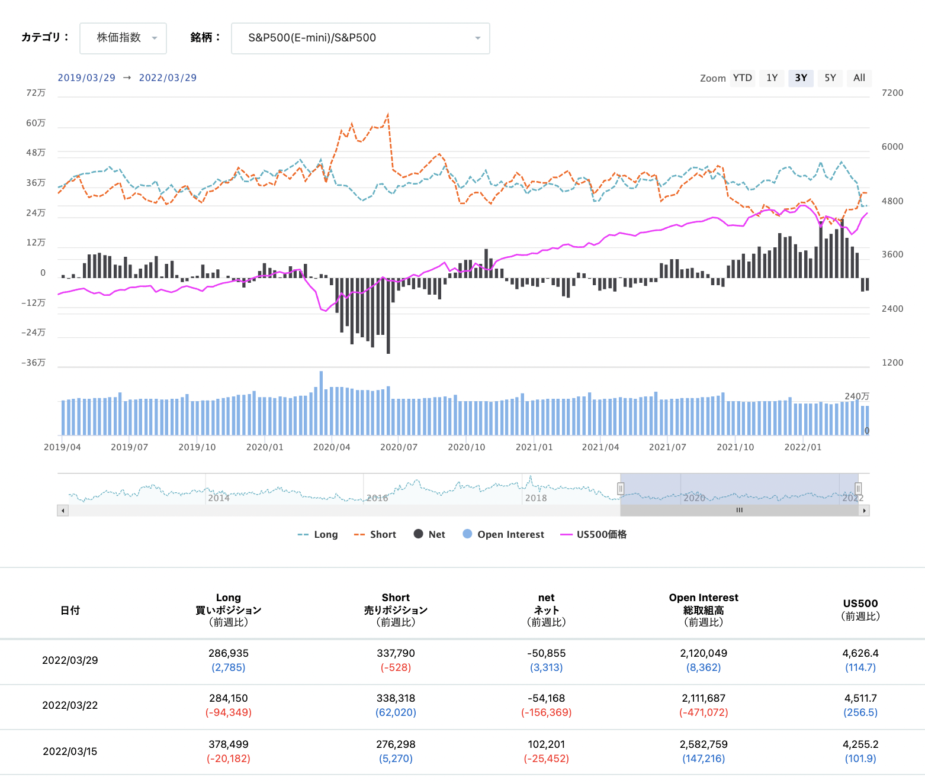
Task: Click the Long value 378,499
Action: tap(229, 744)
